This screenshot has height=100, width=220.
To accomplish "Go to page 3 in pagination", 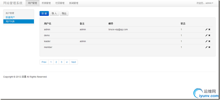I will (x=61, y=62).
